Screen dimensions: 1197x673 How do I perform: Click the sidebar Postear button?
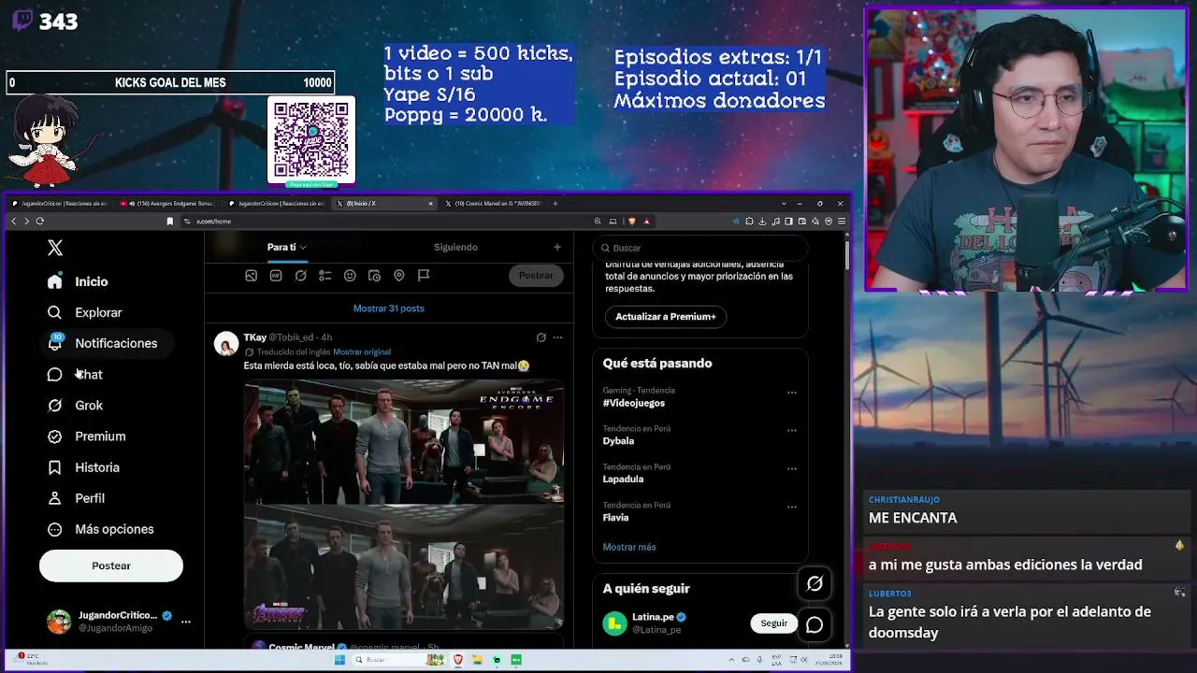pos(111,566)
